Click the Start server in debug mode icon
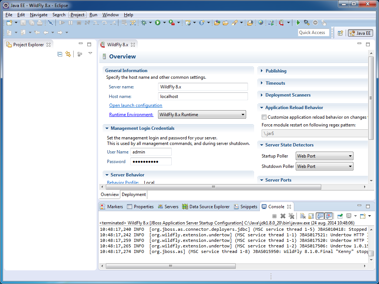This screenshot has height=284, width=379. pos(306,23)
